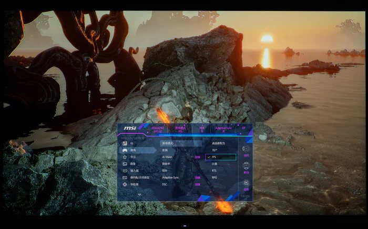Open the G.I. menu icon
The image size is (368, 229).
125,143
